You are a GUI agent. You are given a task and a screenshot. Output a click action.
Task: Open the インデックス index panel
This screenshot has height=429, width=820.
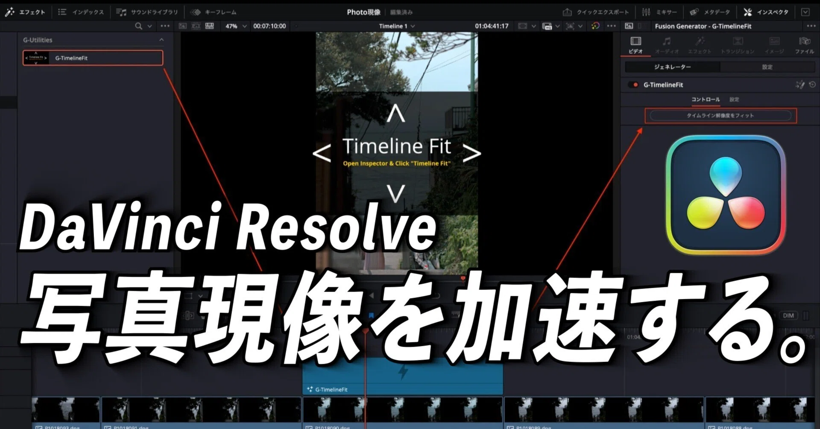[x=81, y=12]
